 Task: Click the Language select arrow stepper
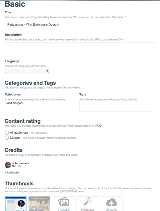click(x=47, y=71)
